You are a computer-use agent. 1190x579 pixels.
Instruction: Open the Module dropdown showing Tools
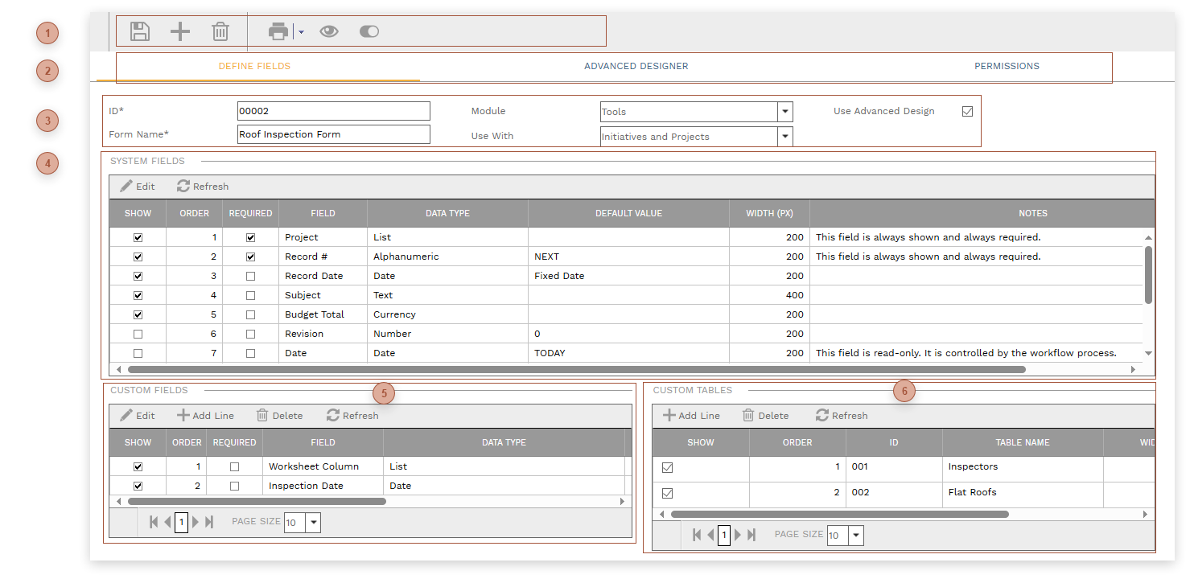784,111
